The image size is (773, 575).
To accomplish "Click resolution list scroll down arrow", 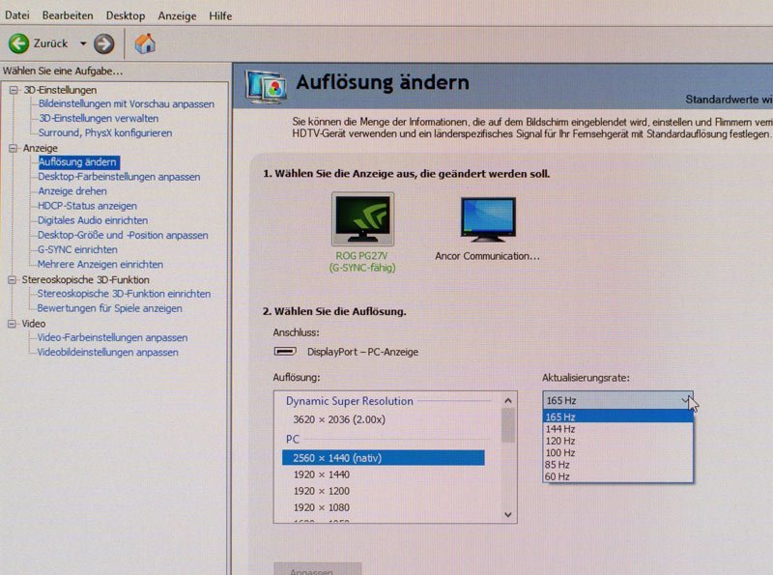I will [508, 514].
